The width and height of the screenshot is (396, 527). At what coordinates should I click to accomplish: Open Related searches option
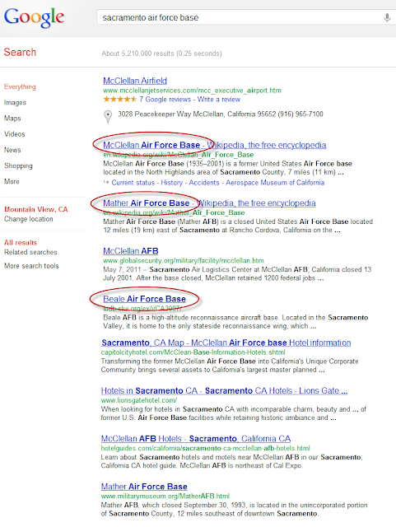click(30, 252)
